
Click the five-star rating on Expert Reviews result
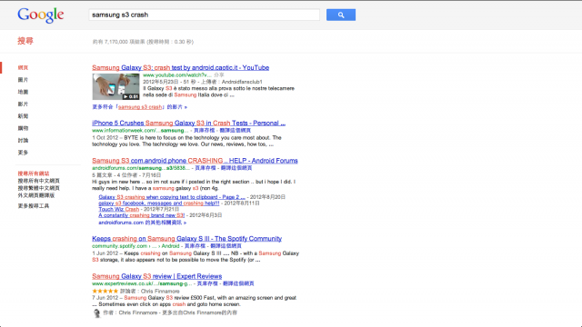pos(105,291)
